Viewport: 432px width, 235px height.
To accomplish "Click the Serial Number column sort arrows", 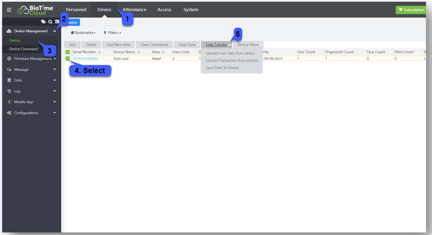I will [x=100, y=52].
